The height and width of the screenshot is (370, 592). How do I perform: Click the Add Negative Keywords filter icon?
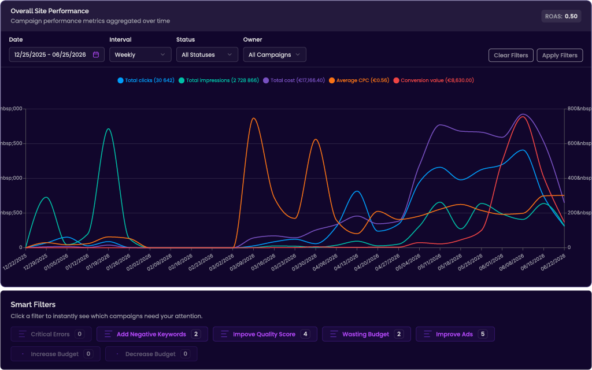tap(108, 334)
